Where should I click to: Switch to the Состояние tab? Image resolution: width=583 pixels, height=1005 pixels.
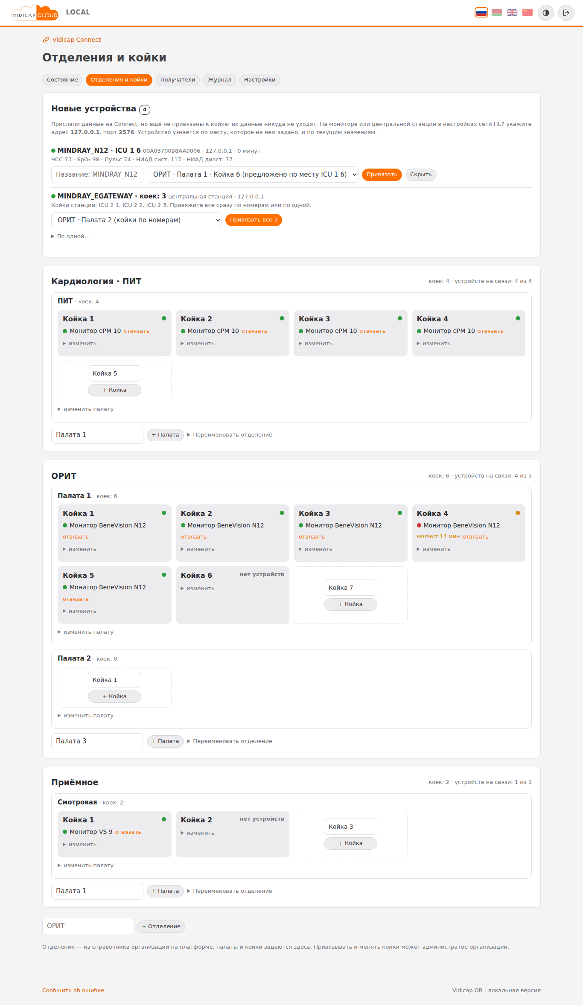[62, 80]
